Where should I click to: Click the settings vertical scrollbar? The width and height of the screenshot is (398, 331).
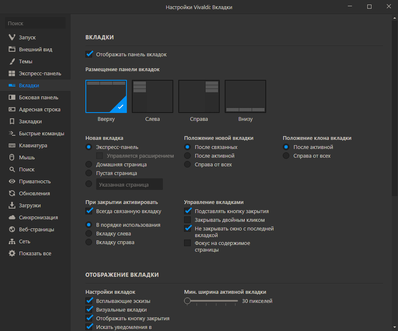[x=394, y=109]
